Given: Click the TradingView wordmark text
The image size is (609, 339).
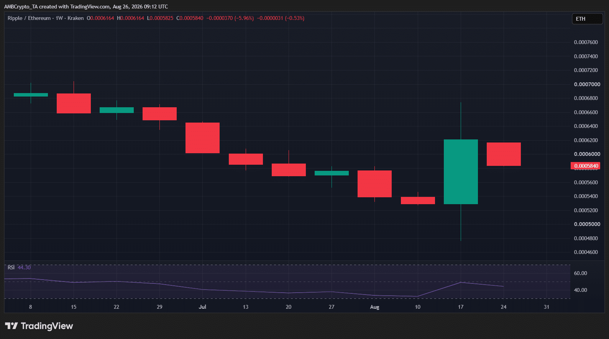Looking at the screenshot, I should (47, 326).
